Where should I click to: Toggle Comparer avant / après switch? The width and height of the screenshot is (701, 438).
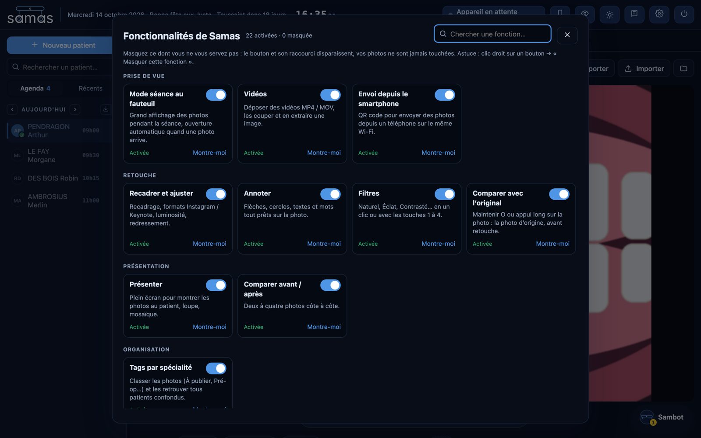pos(330,285)
